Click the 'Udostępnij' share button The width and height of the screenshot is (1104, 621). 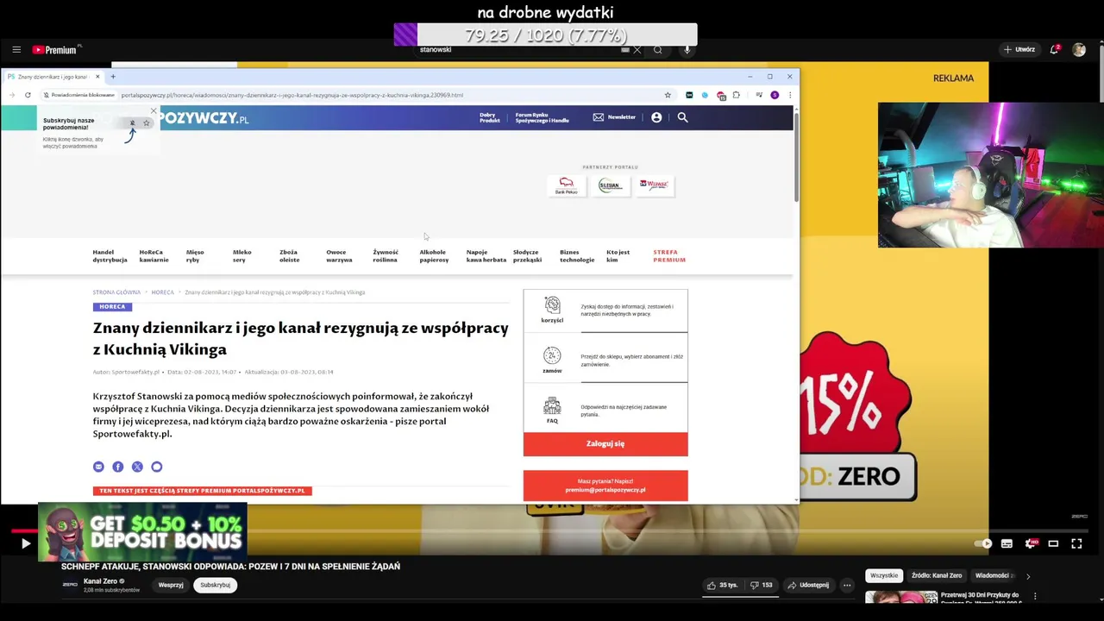click(x=808, y=585)
